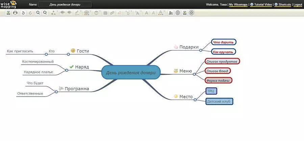Click the publish globe icon
Viewport: 304px width, 141px height.
[178, 13]
